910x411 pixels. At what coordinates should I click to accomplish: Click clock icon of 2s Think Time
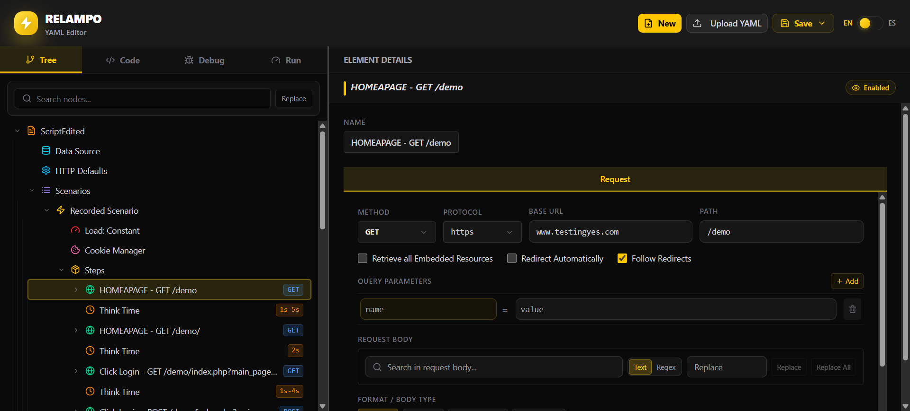pos(90,351)
